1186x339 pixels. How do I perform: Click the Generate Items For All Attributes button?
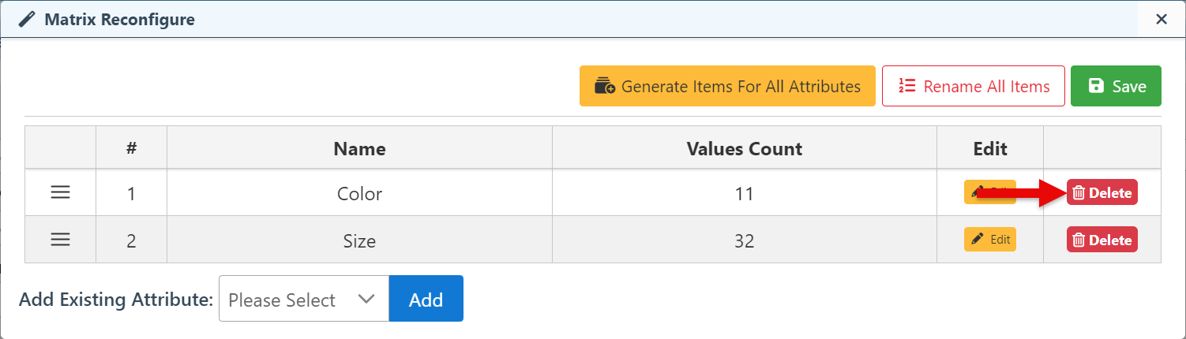pos(727,86)
